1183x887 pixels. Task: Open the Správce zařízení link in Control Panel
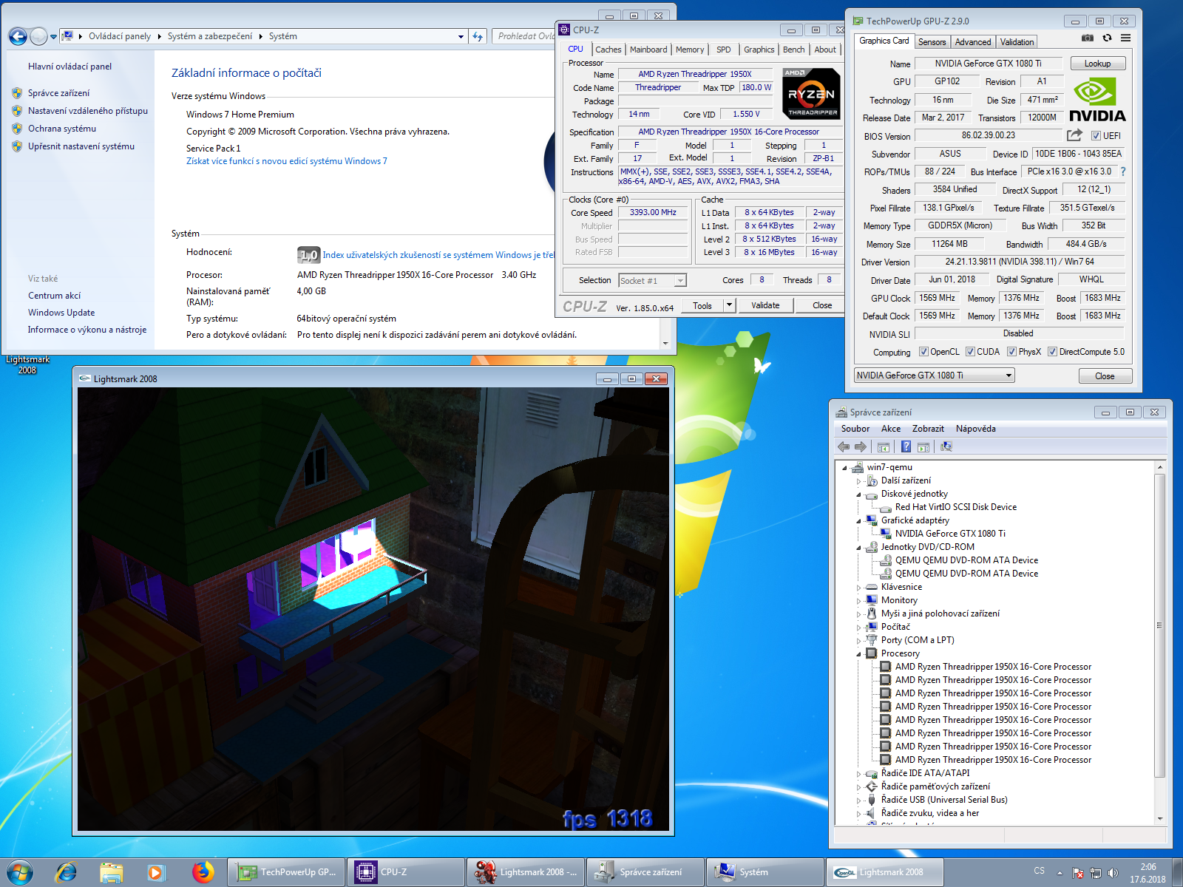tap(58, 93)
